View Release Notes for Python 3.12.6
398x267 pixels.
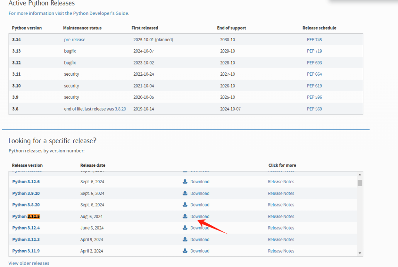(x=281, y=182)
